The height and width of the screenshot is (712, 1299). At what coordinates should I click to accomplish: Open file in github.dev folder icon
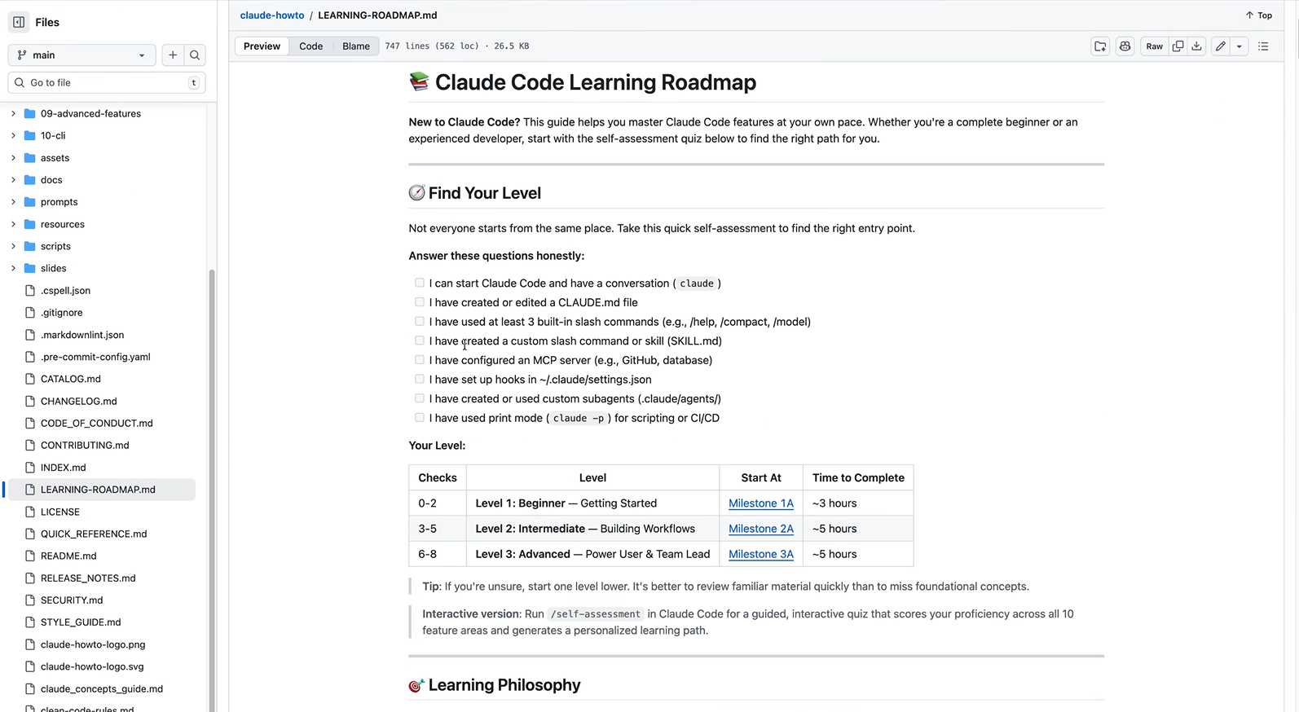1100,46
